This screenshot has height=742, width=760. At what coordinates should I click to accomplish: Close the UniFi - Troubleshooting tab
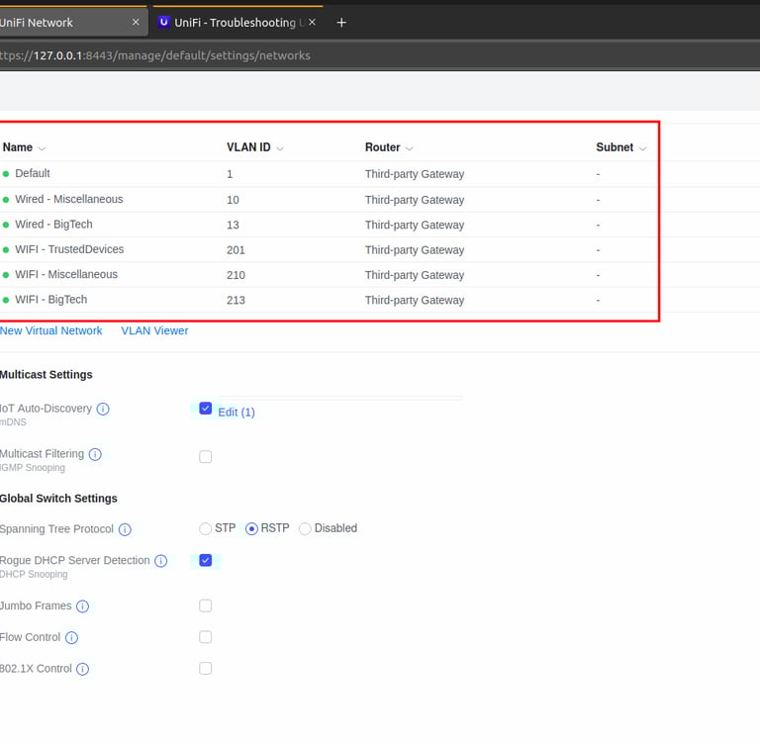click(312, 22)
